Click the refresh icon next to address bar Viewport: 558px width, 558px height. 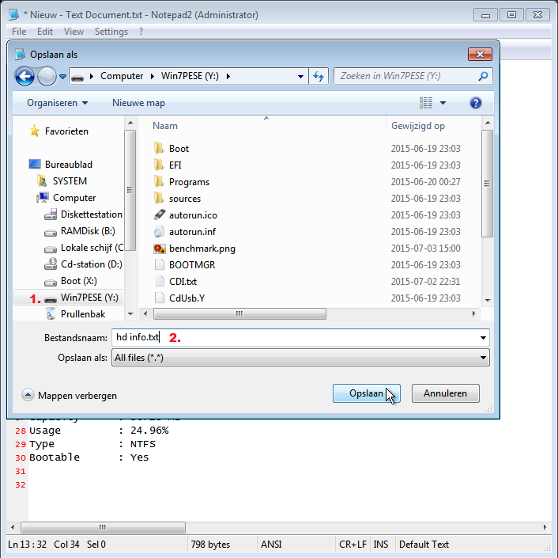click(x=319, y=76)
